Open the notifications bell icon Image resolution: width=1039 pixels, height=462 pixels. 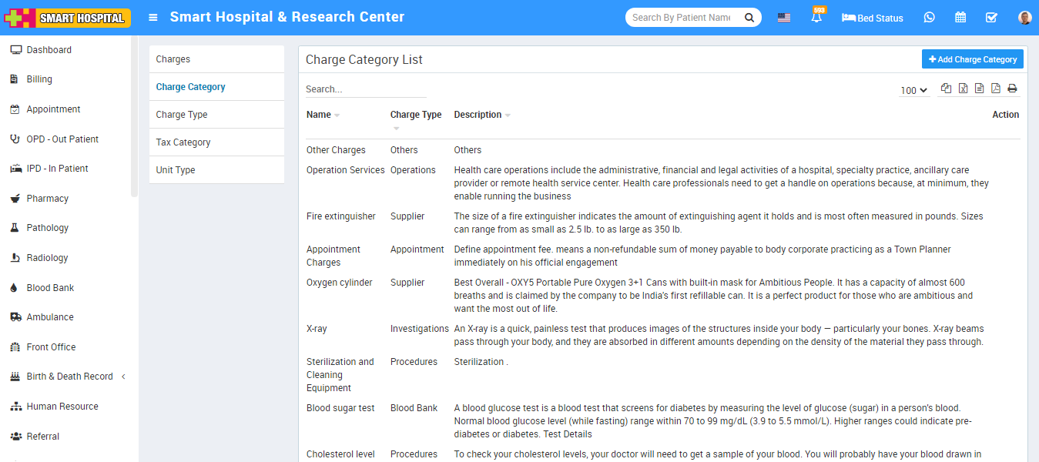(x=816, y=18)
